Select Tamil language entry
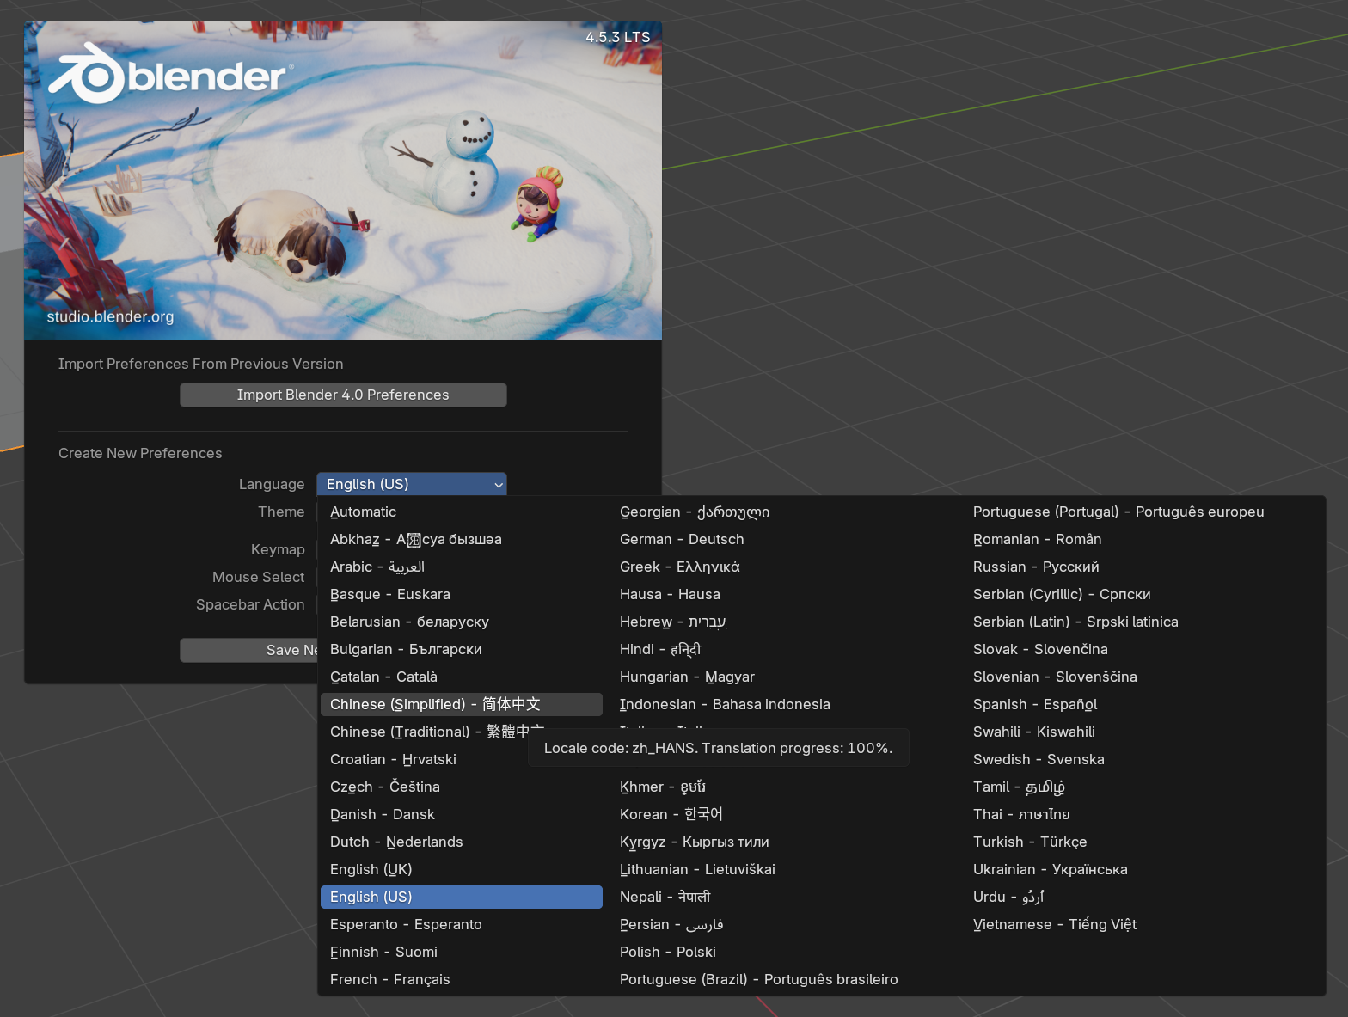Image resolution: width=1348 pixels, height=1017 pixels. pyautogui.click(x=1143, y=787)
